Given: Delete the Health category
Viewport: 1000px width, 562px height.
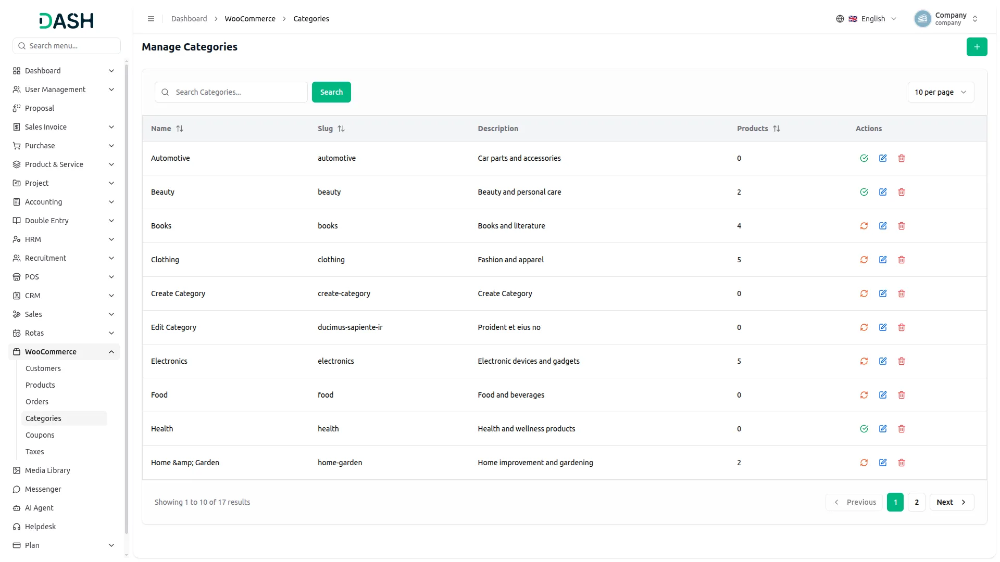Looking at the screenshot, I should pos(902,429).
